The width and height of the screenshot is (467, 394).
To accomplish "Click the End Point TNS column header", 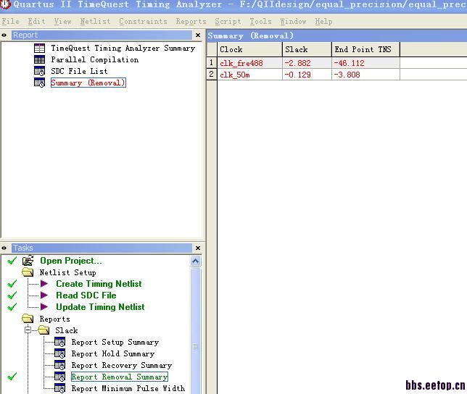I will pyautogui.click(x=365, y=49).
